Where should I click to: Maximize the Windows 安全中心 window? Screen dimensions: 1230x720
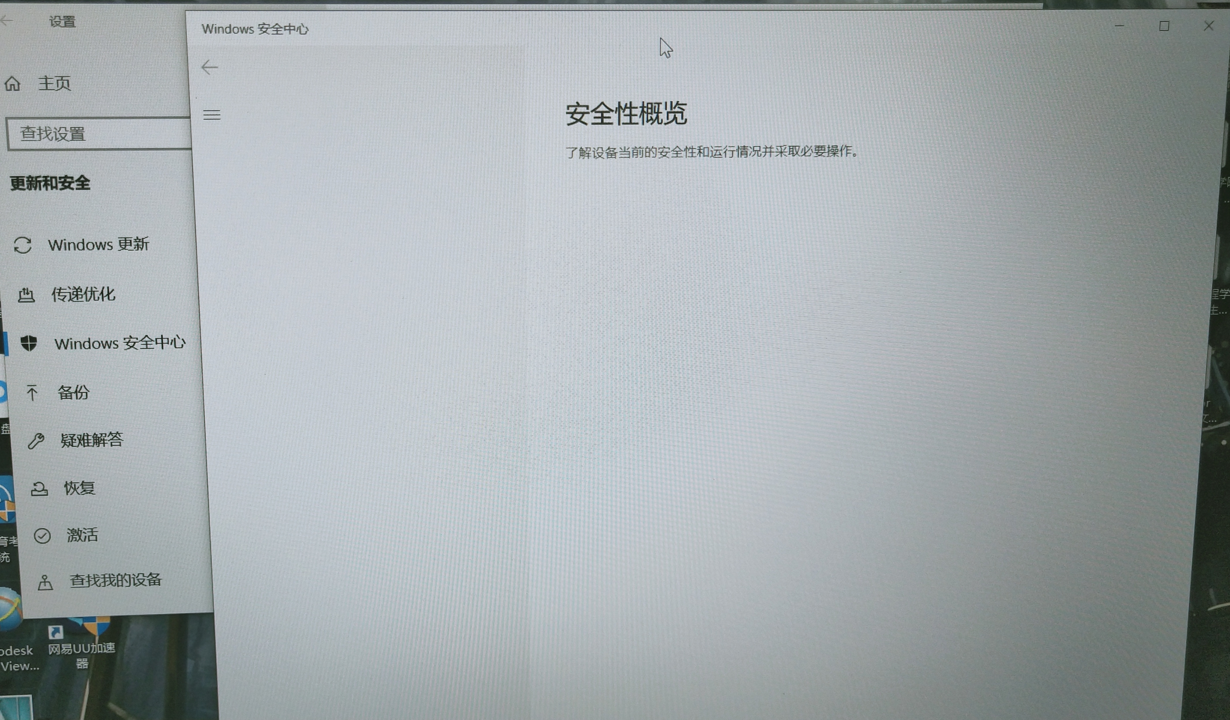click(x=1164, y=26)
